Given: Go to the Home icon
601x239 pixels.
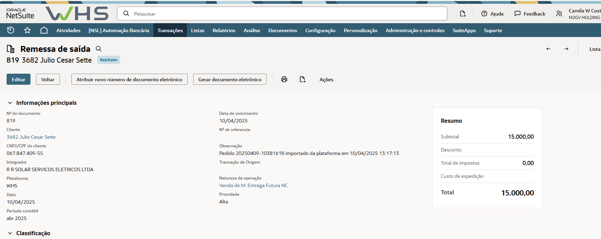Looking at the screenshot, I should click(44, 30).
